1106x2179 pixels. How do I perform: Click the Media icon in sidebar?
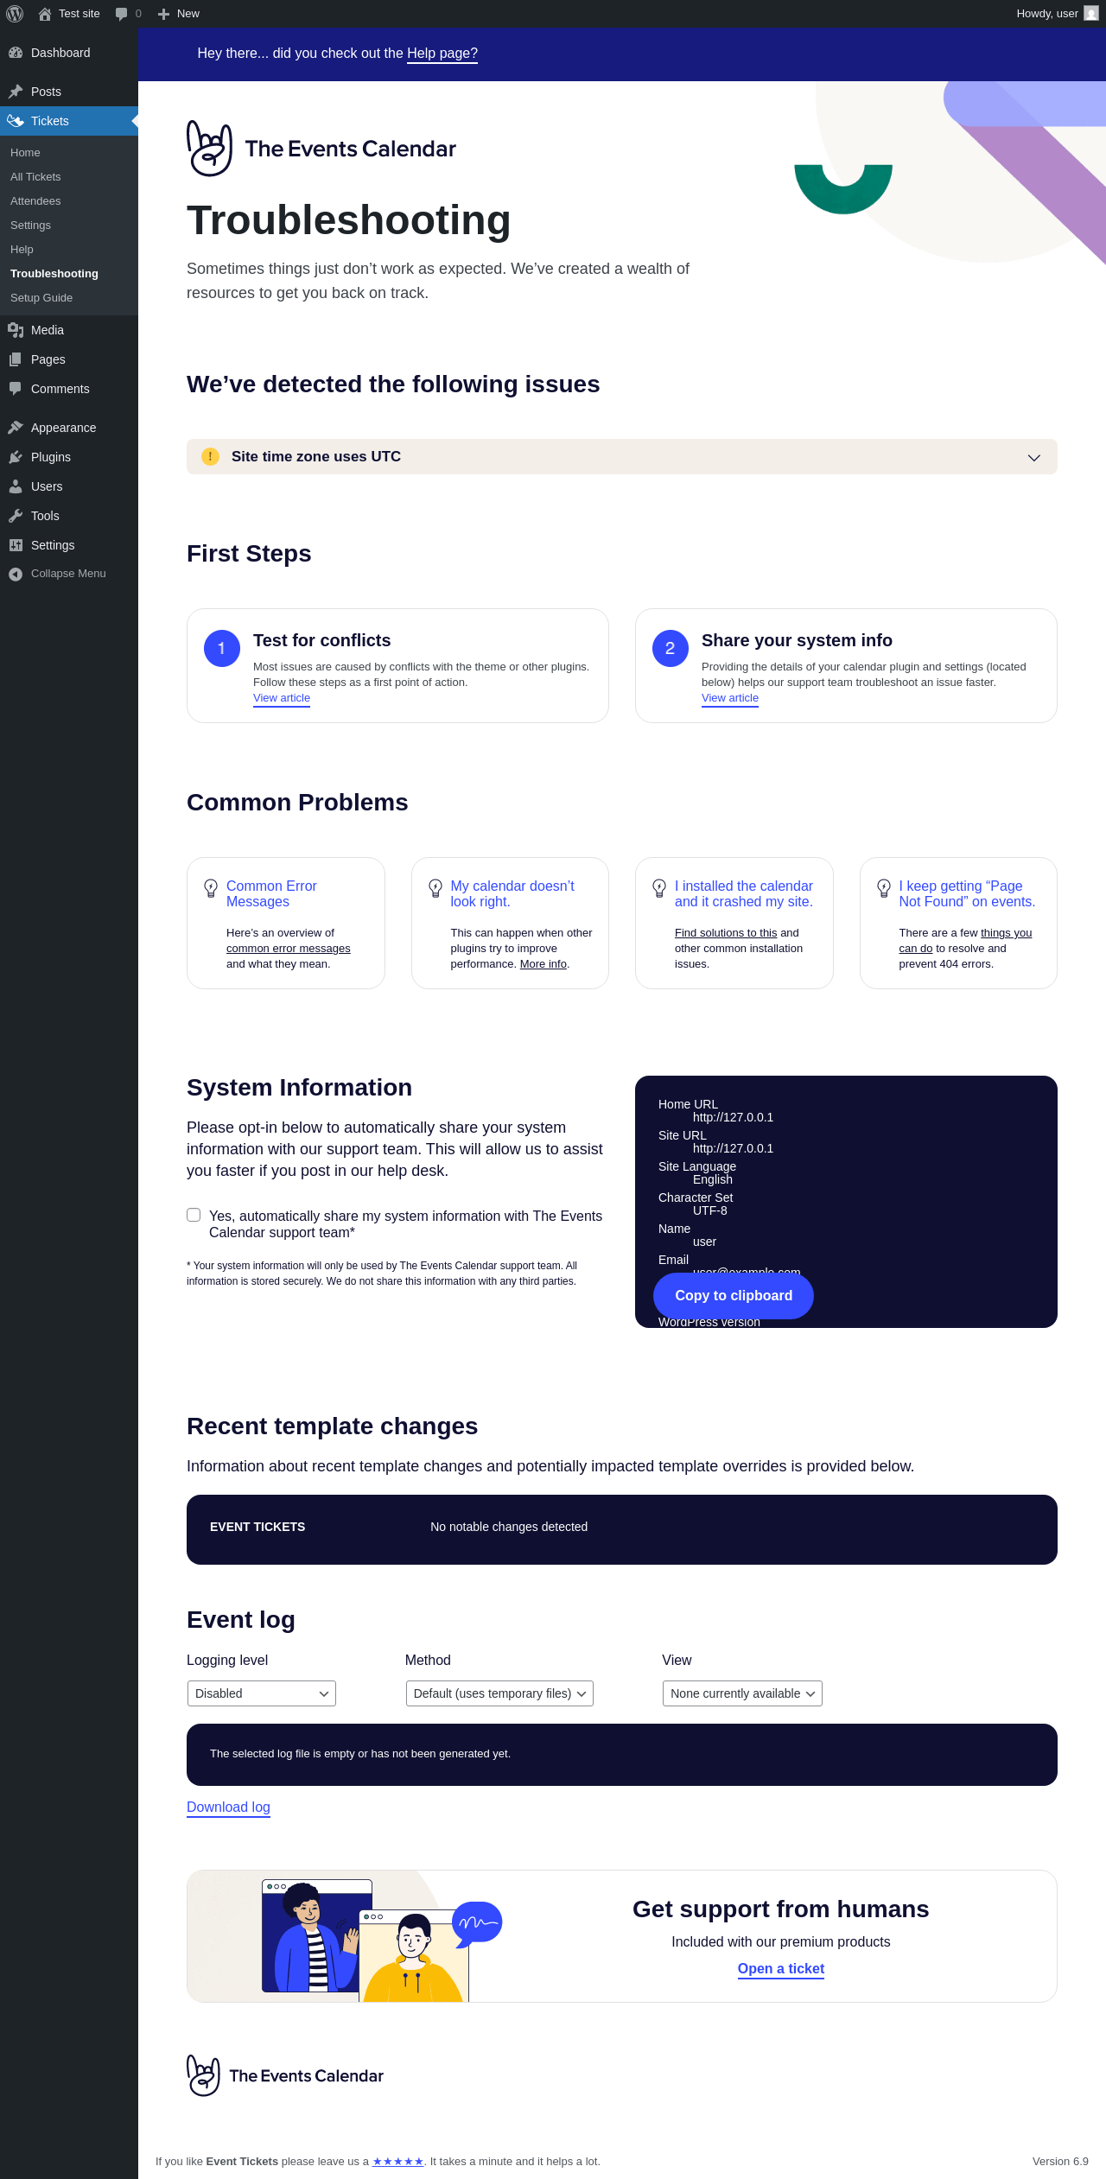(x=16, y=330)
